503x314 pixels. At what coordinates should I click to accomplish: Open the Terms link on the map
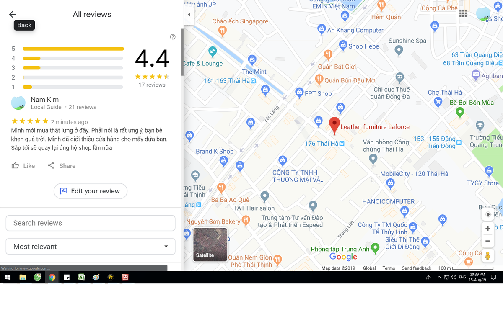point(389,268)
